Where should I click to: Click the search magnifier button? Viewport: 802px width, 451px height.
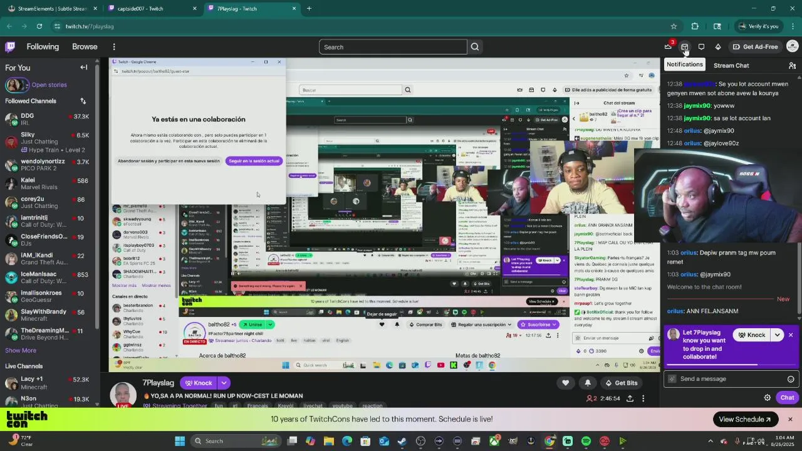(475, 47)
